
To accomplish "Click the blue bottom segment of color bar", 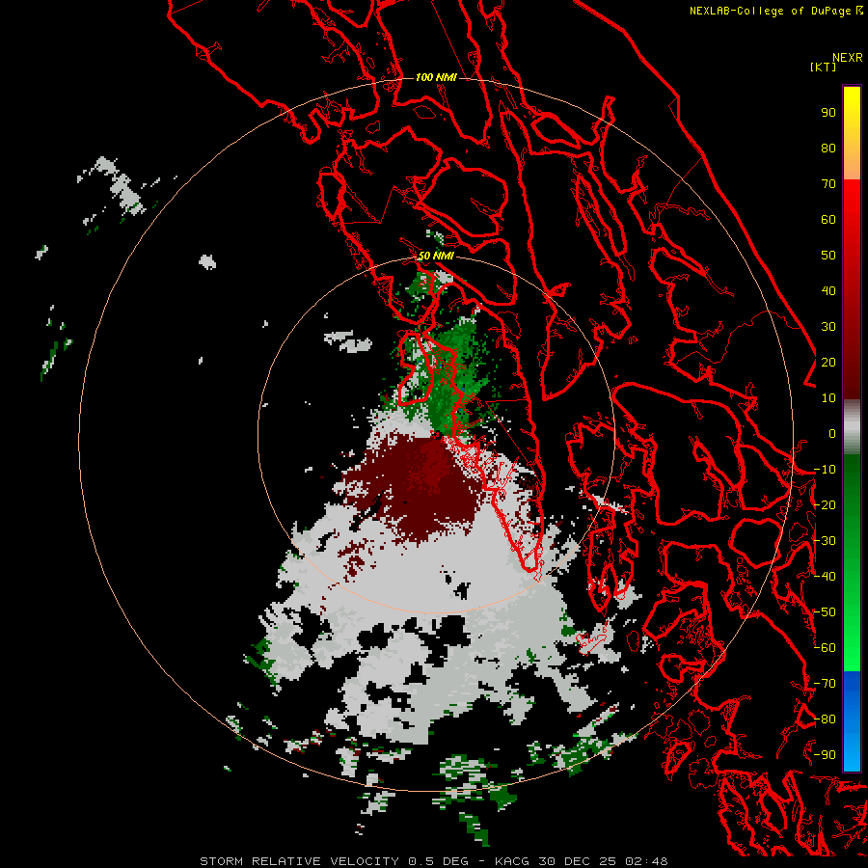I will coord(852,720).
